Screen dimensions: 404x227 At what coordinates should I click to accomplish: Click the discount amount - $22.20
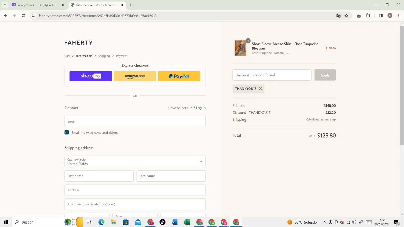329,113
